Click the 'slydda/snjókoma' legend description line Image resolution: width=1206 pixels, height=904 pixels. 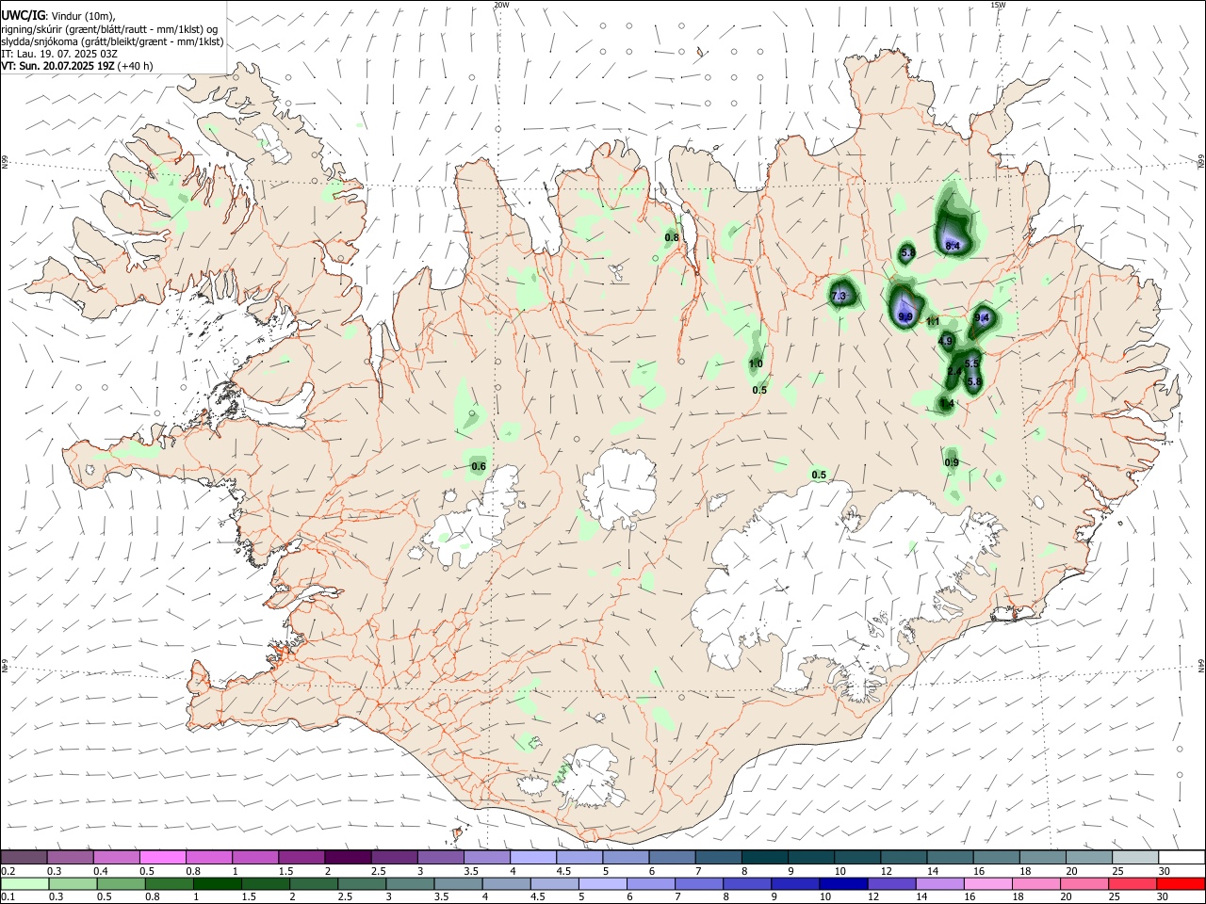pos(112,41)
